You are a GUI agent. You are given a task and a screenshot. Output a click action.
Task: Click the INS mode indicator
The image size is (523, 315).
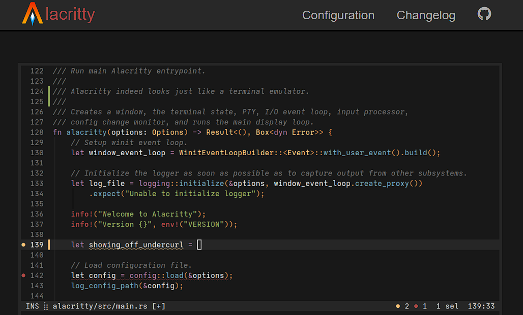point(32,306)
